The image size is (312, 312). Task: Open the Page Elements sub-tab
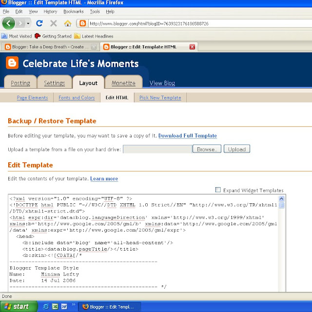coord(32,97)
